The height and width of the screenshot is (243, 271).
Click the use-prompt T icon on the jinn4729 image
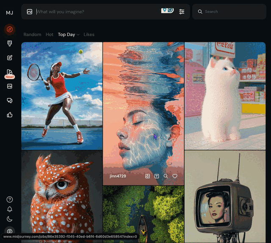pyautogui.click(x=157, y=176)
